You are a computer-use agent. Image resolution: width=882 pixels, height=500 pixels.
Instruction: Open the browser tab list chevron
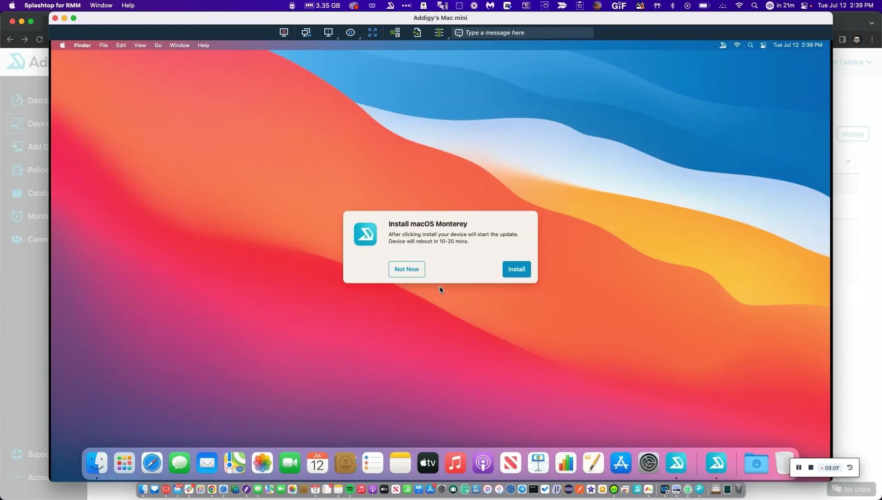(x=872, y=22)
